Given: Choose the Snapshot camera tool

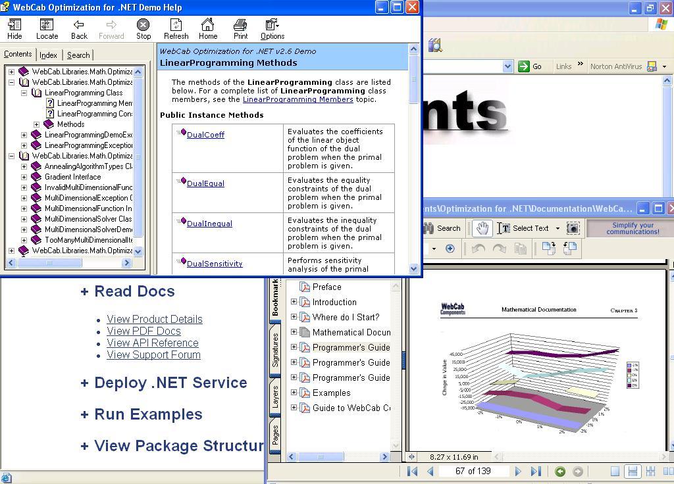Looking at the screenshot, I should 573,228.
